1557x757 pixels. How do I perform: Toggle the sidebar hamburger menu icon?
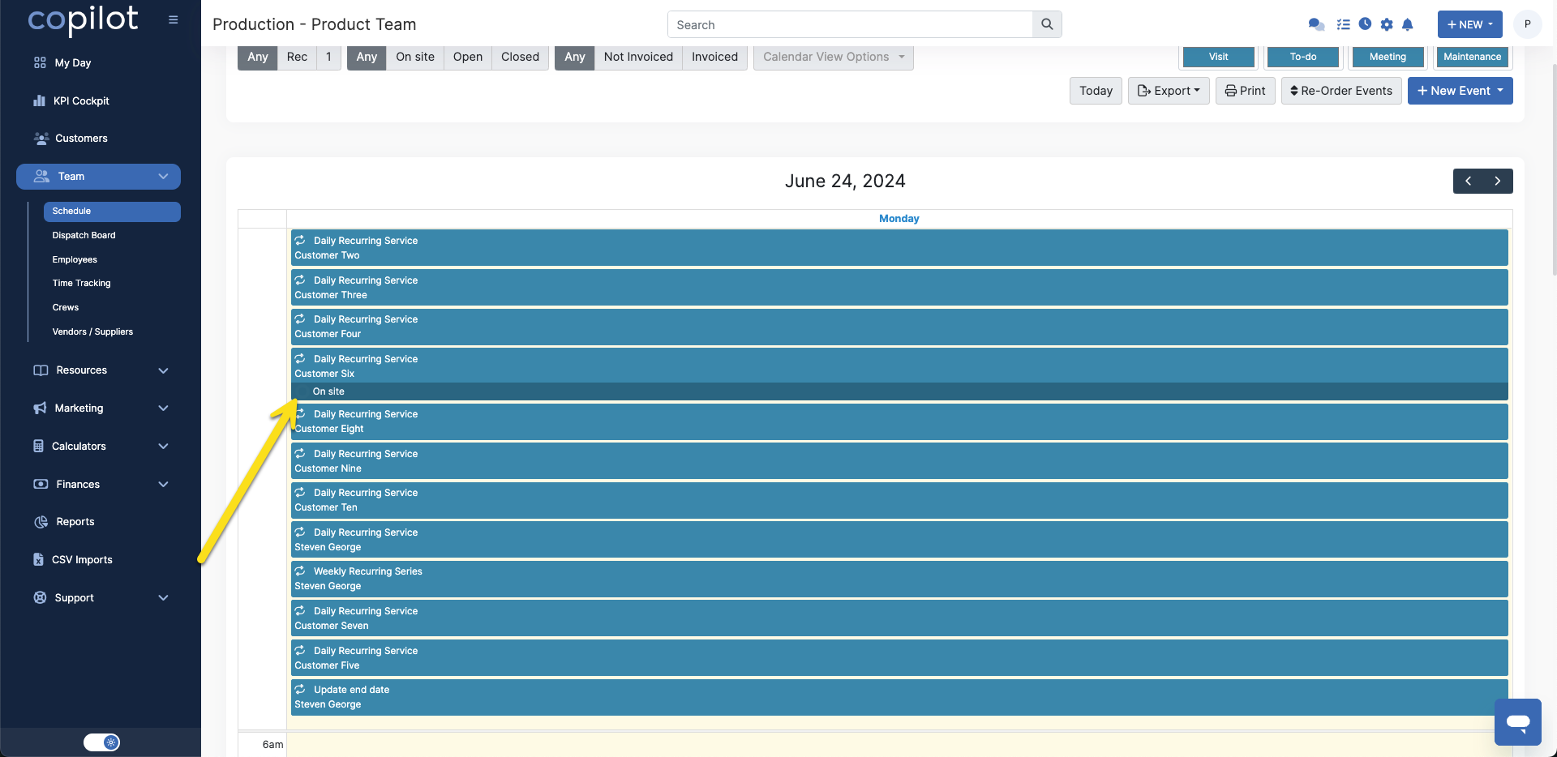pyautogui.click(x=173, y=19)
